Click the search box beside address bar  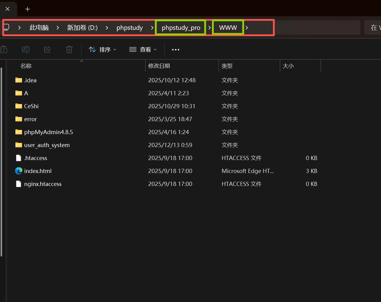coord(373,27)
